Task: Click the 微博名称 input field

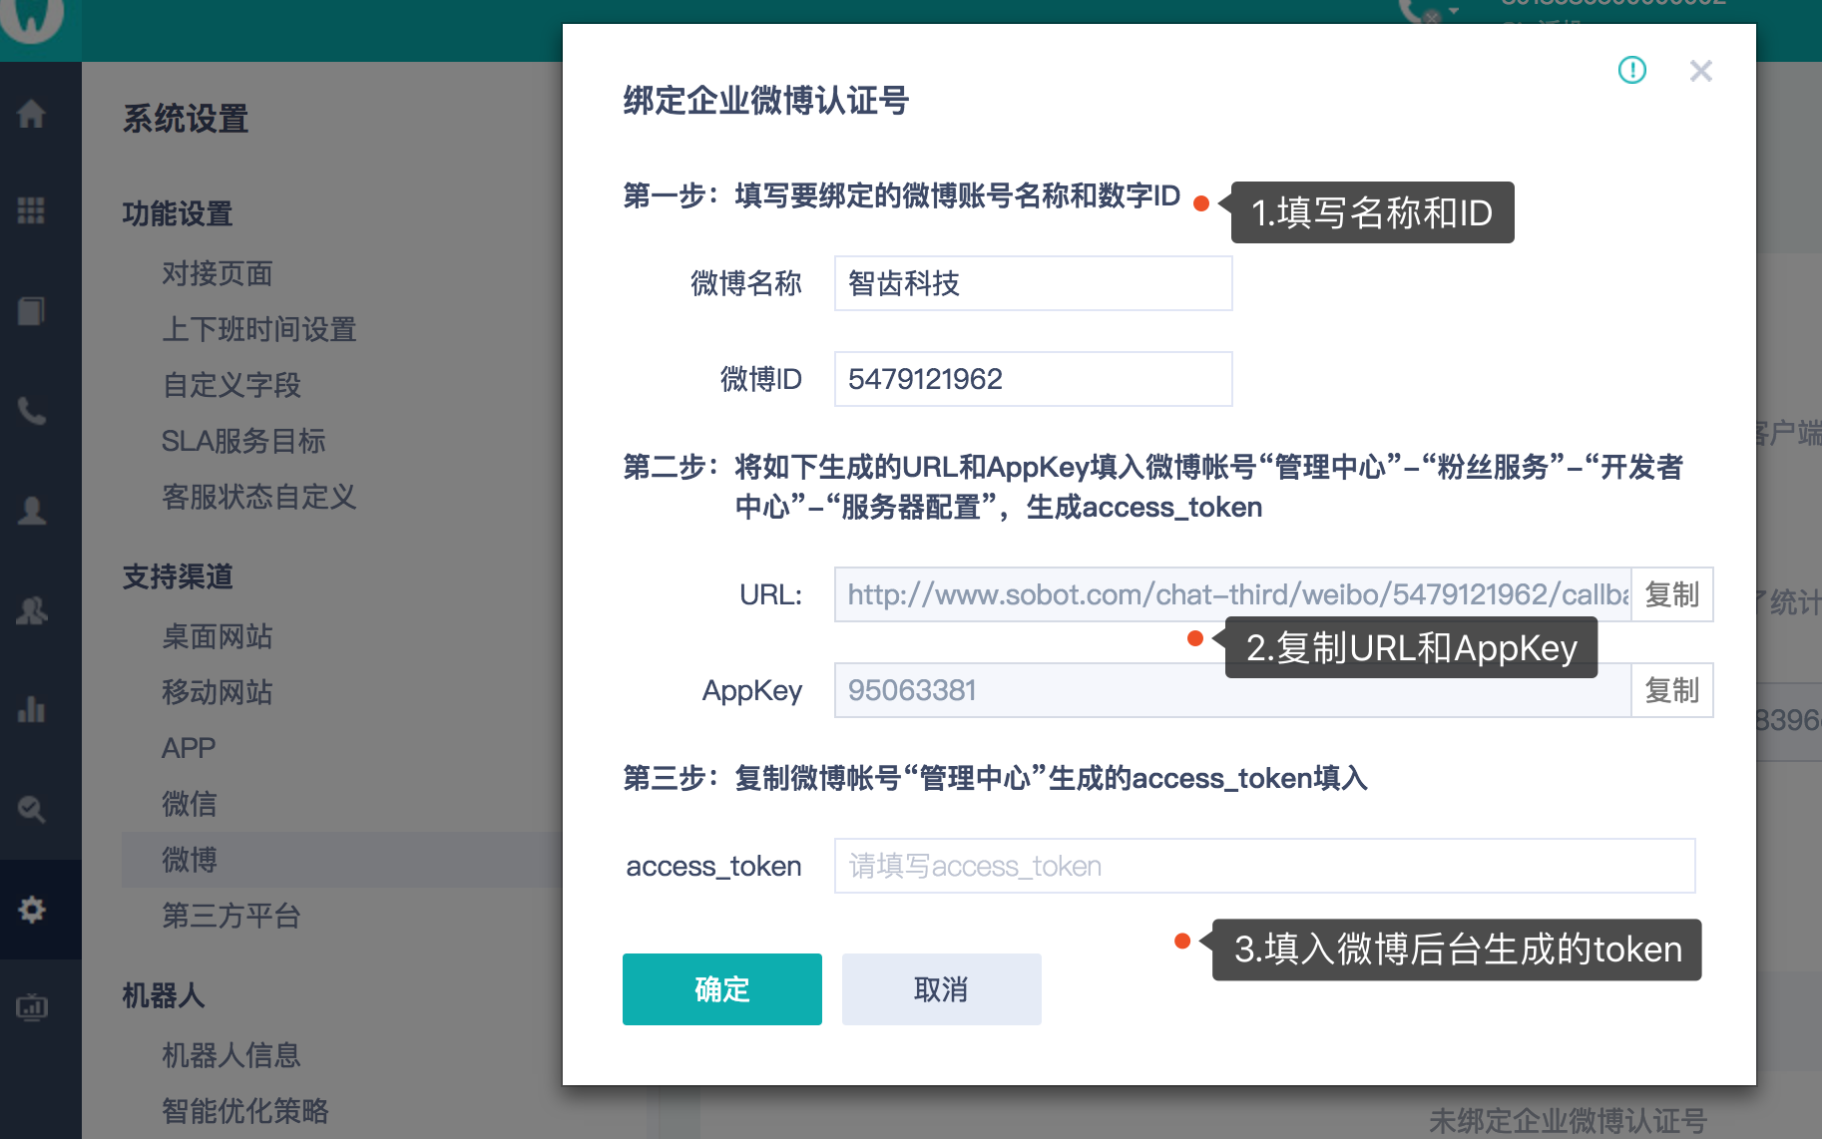Action: point(1033,283)
